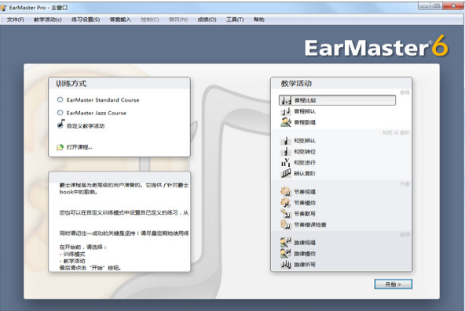Click the '在开始前，请选择：' text line

tap(83, 247)
